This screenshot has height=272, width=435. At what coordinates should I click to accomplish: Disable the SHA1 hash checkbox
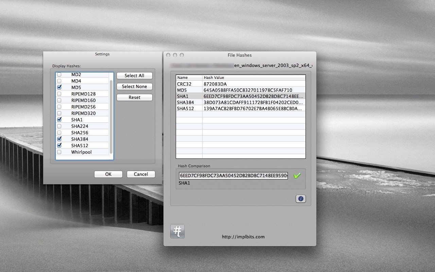tap(59, 120)
